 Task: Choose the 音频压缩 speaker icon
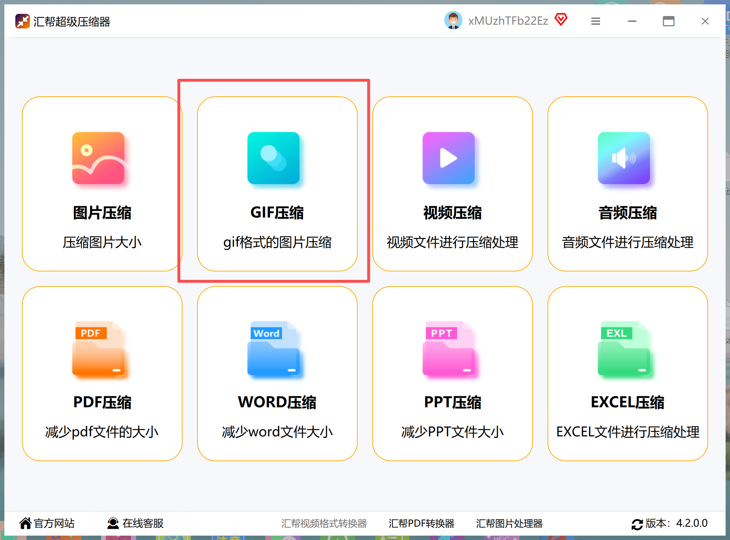tap(624, 158)
